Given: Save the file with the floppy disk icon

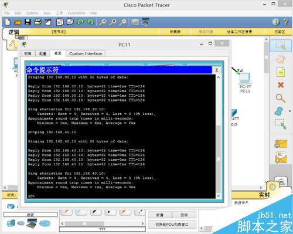Looking at the screenshot, I should 28,22.
